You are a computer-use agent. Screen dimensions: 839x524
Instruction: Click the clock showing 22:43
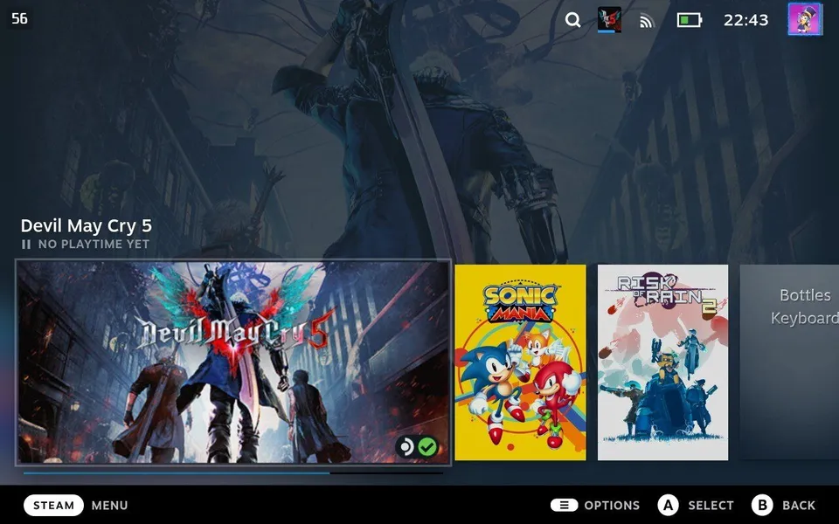point(745,20)
